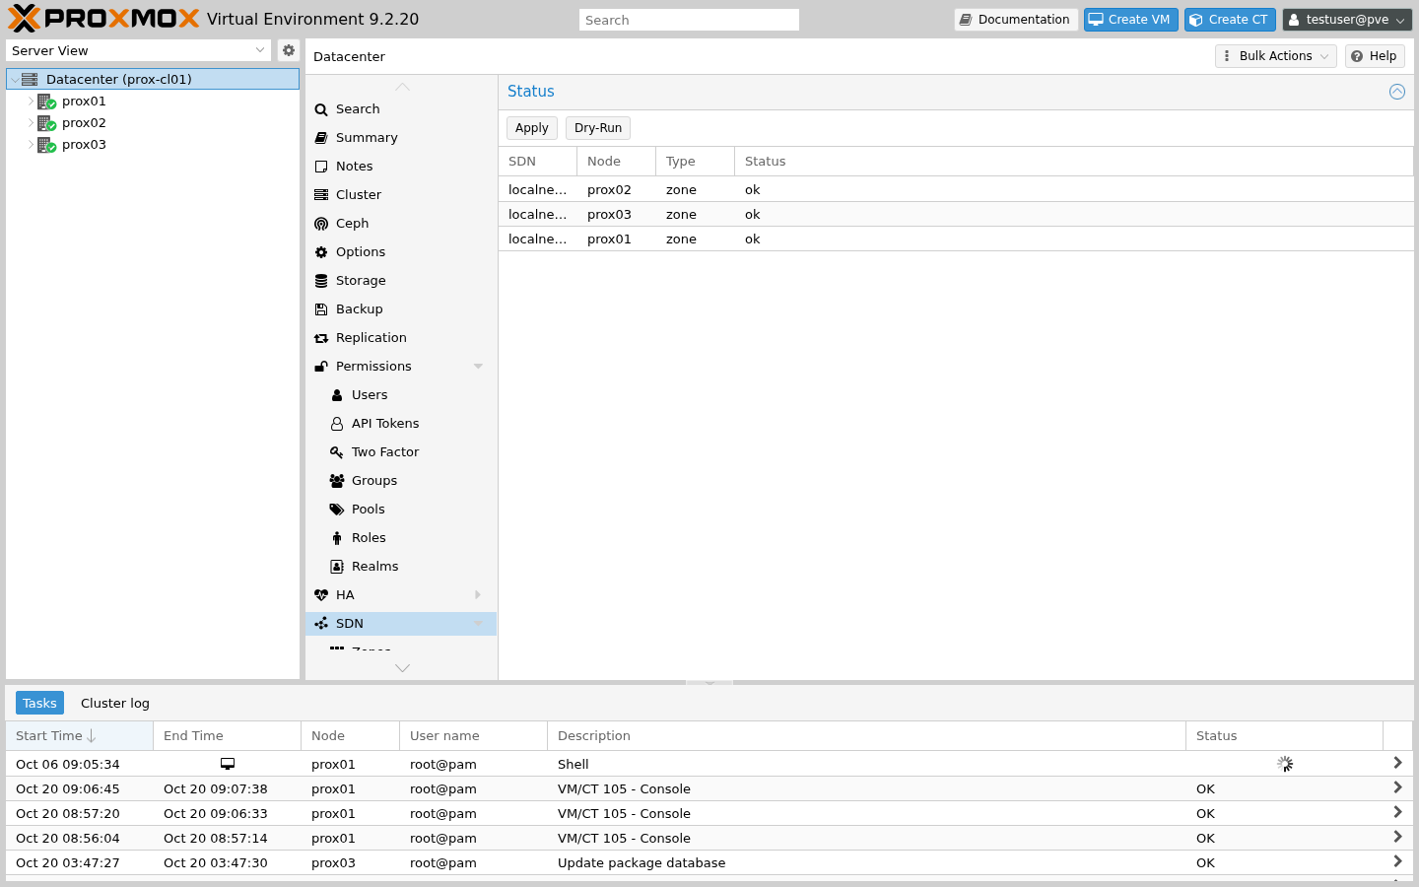Click the top Search input field
Image resolution: width=1419 pixels, height=887 pixels.
[x=689, y=20]
